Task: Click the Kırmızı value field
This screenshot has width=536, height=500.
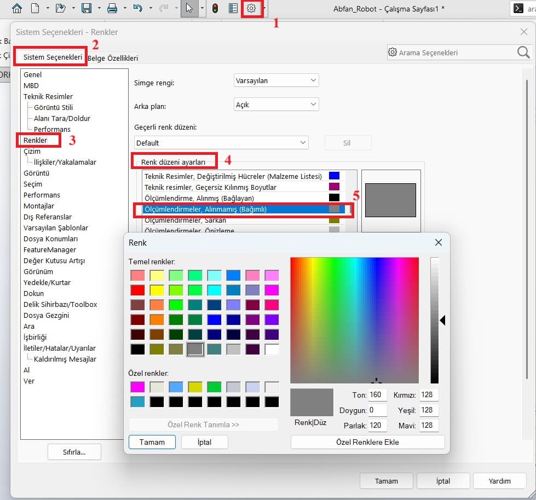Action: [x=429, y=394]
